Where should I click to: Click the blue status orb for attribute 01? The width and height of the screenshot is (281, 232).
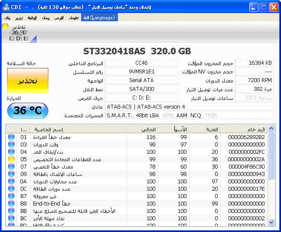(11, 137)
